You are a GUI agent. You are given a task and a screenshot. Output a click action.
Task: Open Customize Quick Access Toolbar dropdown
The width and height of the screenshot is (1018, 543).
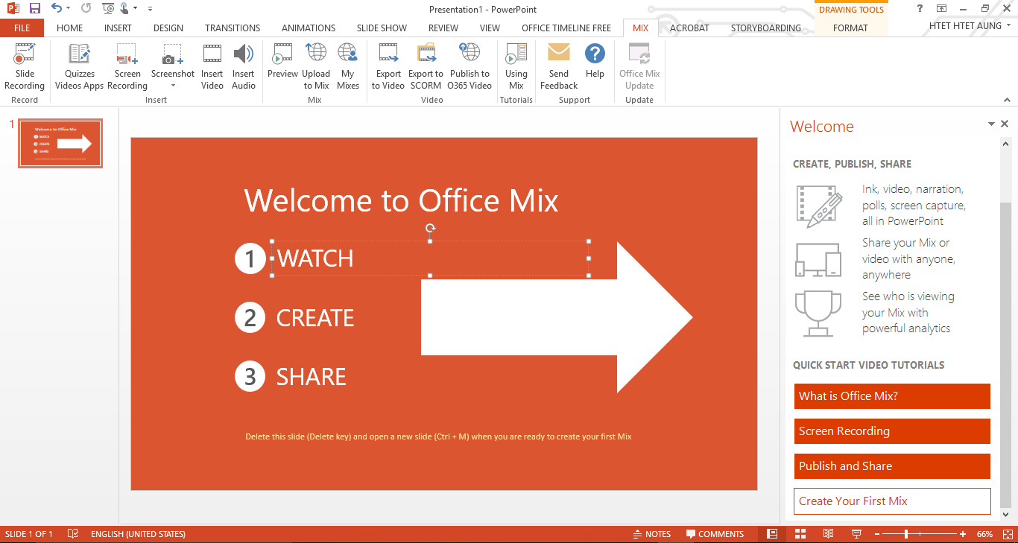point(150,9)
